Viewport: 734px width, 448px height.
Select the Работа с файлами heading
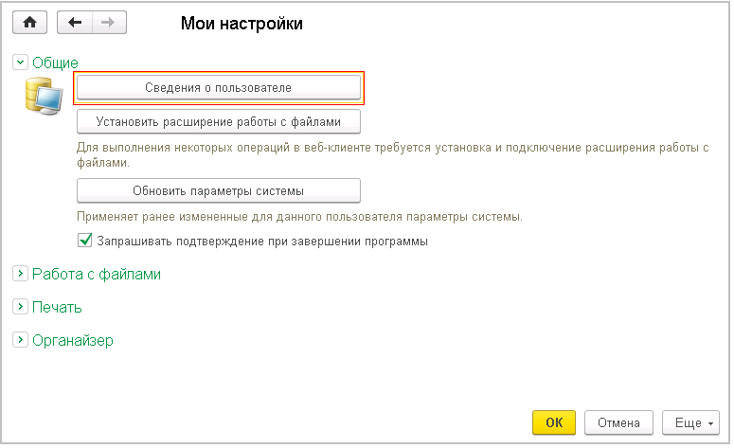click(96, 274)
